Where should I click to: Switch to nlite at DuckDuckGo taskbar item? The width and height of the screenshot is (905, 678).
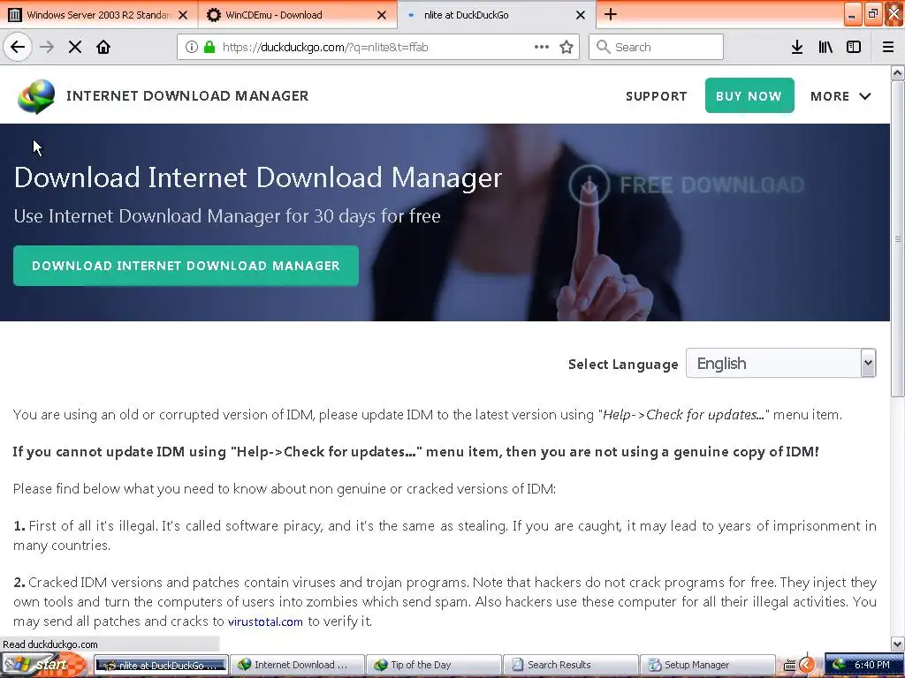[161, 666]
